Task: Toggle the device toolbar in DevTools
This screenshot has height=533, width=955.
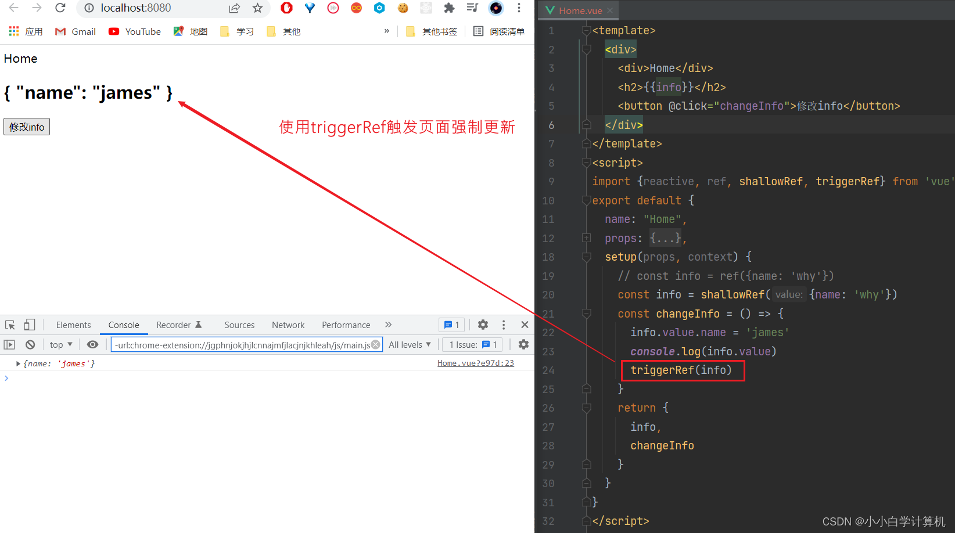Action: 29,325
